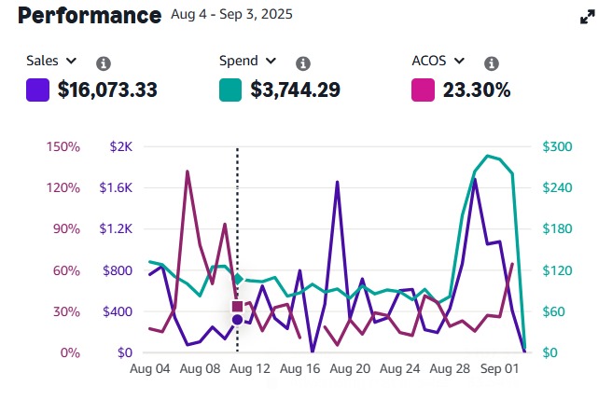Click the round purple Sales data marker

(237, 320)
